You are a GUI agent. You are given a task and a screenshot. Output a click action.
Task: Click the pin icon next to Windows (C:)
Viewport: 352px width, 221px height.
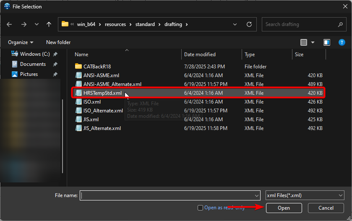tap(55, 54)
